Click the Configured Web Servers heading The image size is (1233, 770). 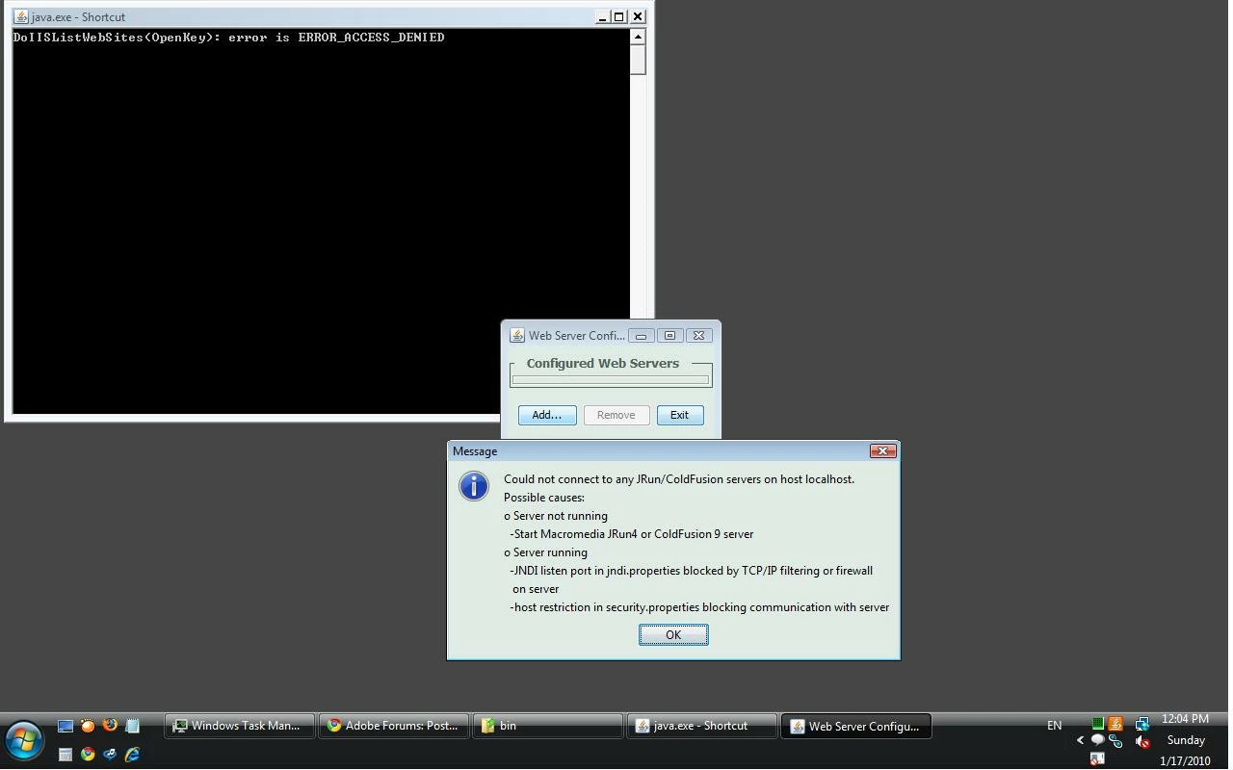603,364
